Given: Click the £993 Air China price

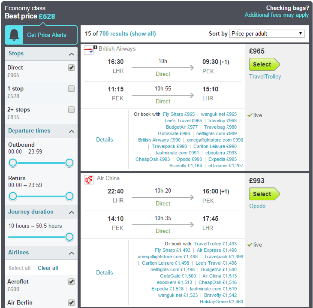Looking at the screenshot, I should coord(257,181).
